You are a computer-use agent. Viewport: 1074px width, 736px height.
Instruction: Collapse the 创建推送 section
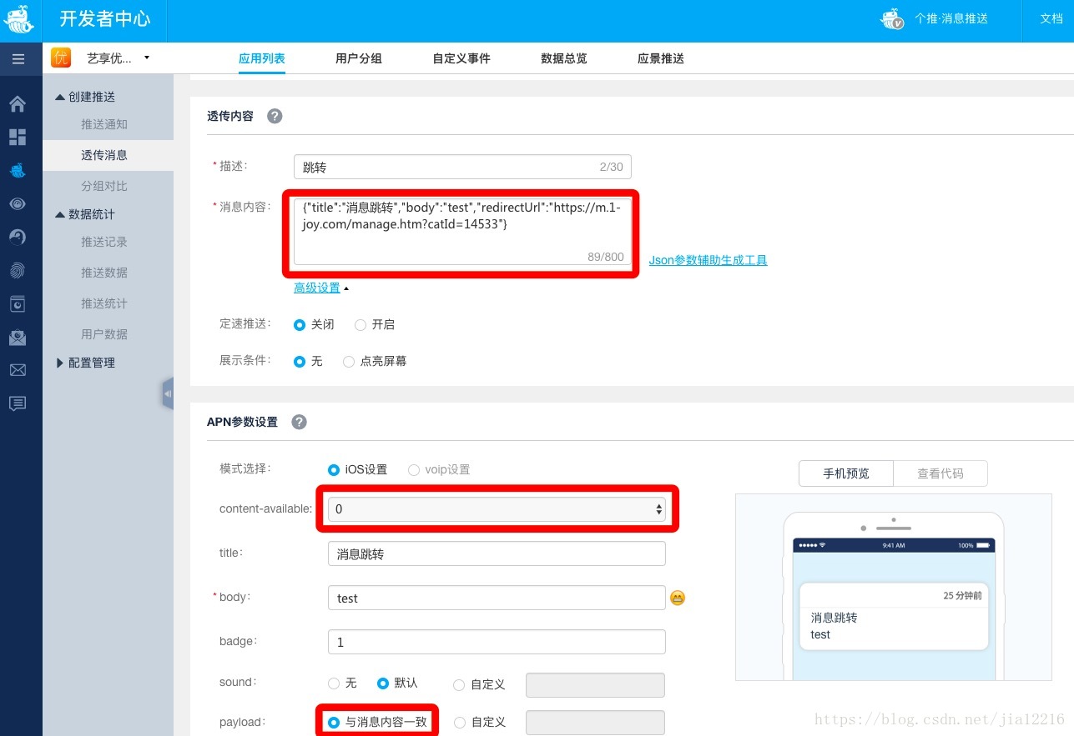(84, 97)
